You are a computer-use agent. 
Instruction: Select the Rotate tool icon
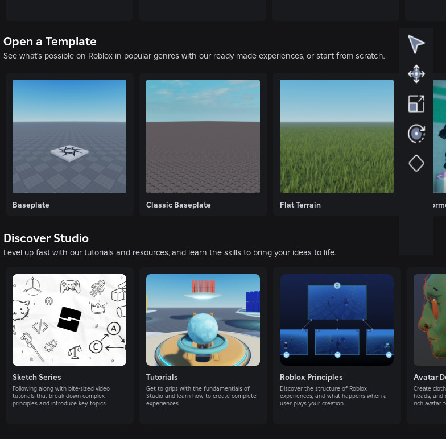416,133
